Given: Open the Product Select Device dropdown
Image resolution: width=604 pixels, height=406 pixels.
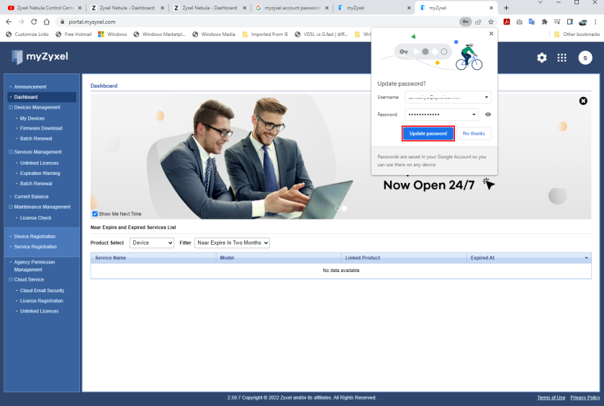Looking at the screenshot, I should pos(151,243).
